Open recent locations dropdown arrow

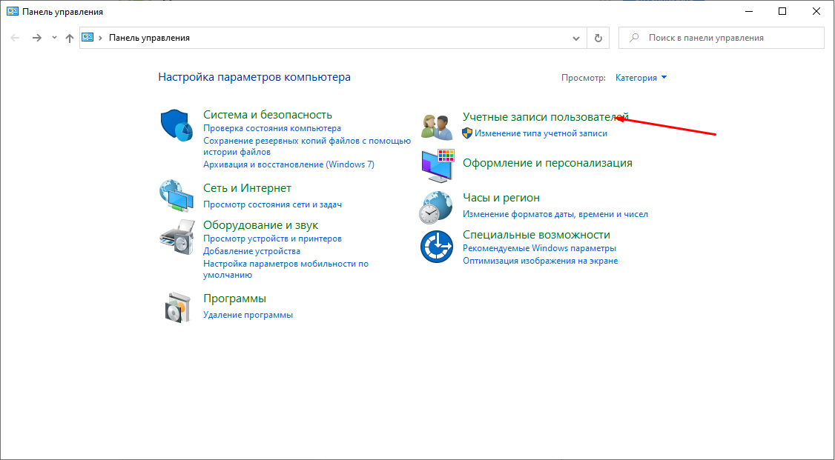tap(54, 38)
